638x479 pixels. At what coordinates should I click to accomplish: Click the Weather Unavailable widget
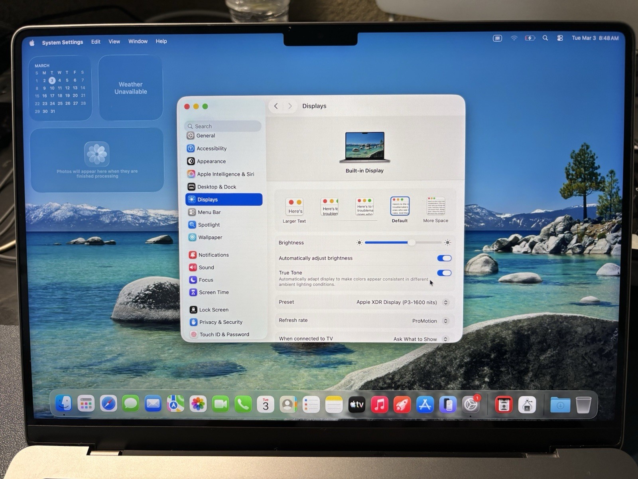coord(131,88)
